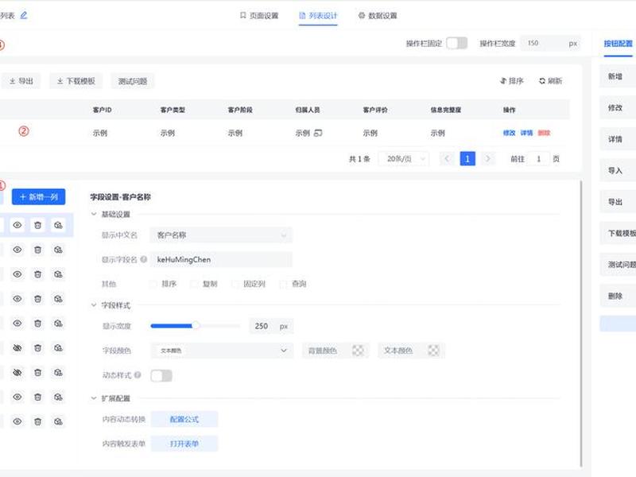636x477 pixels.
Task: Check the 复制 checkbox
Action: click(194, 284)
